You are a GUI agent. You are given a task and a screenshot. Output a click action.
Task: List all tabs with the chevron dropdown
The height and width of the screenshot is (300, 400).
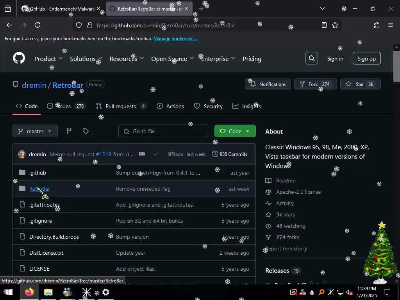322,9
